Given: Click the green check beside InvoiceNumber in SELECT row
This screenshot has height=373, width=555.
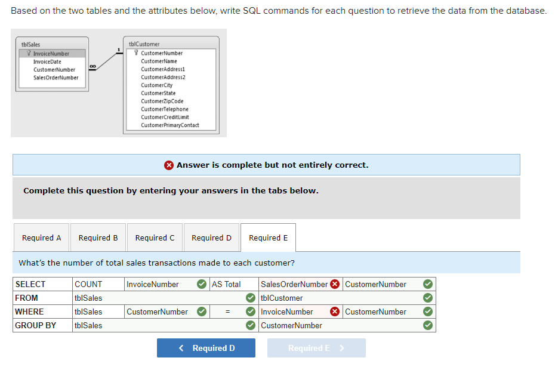Looking at the screenshot, I should pos(202,284).
